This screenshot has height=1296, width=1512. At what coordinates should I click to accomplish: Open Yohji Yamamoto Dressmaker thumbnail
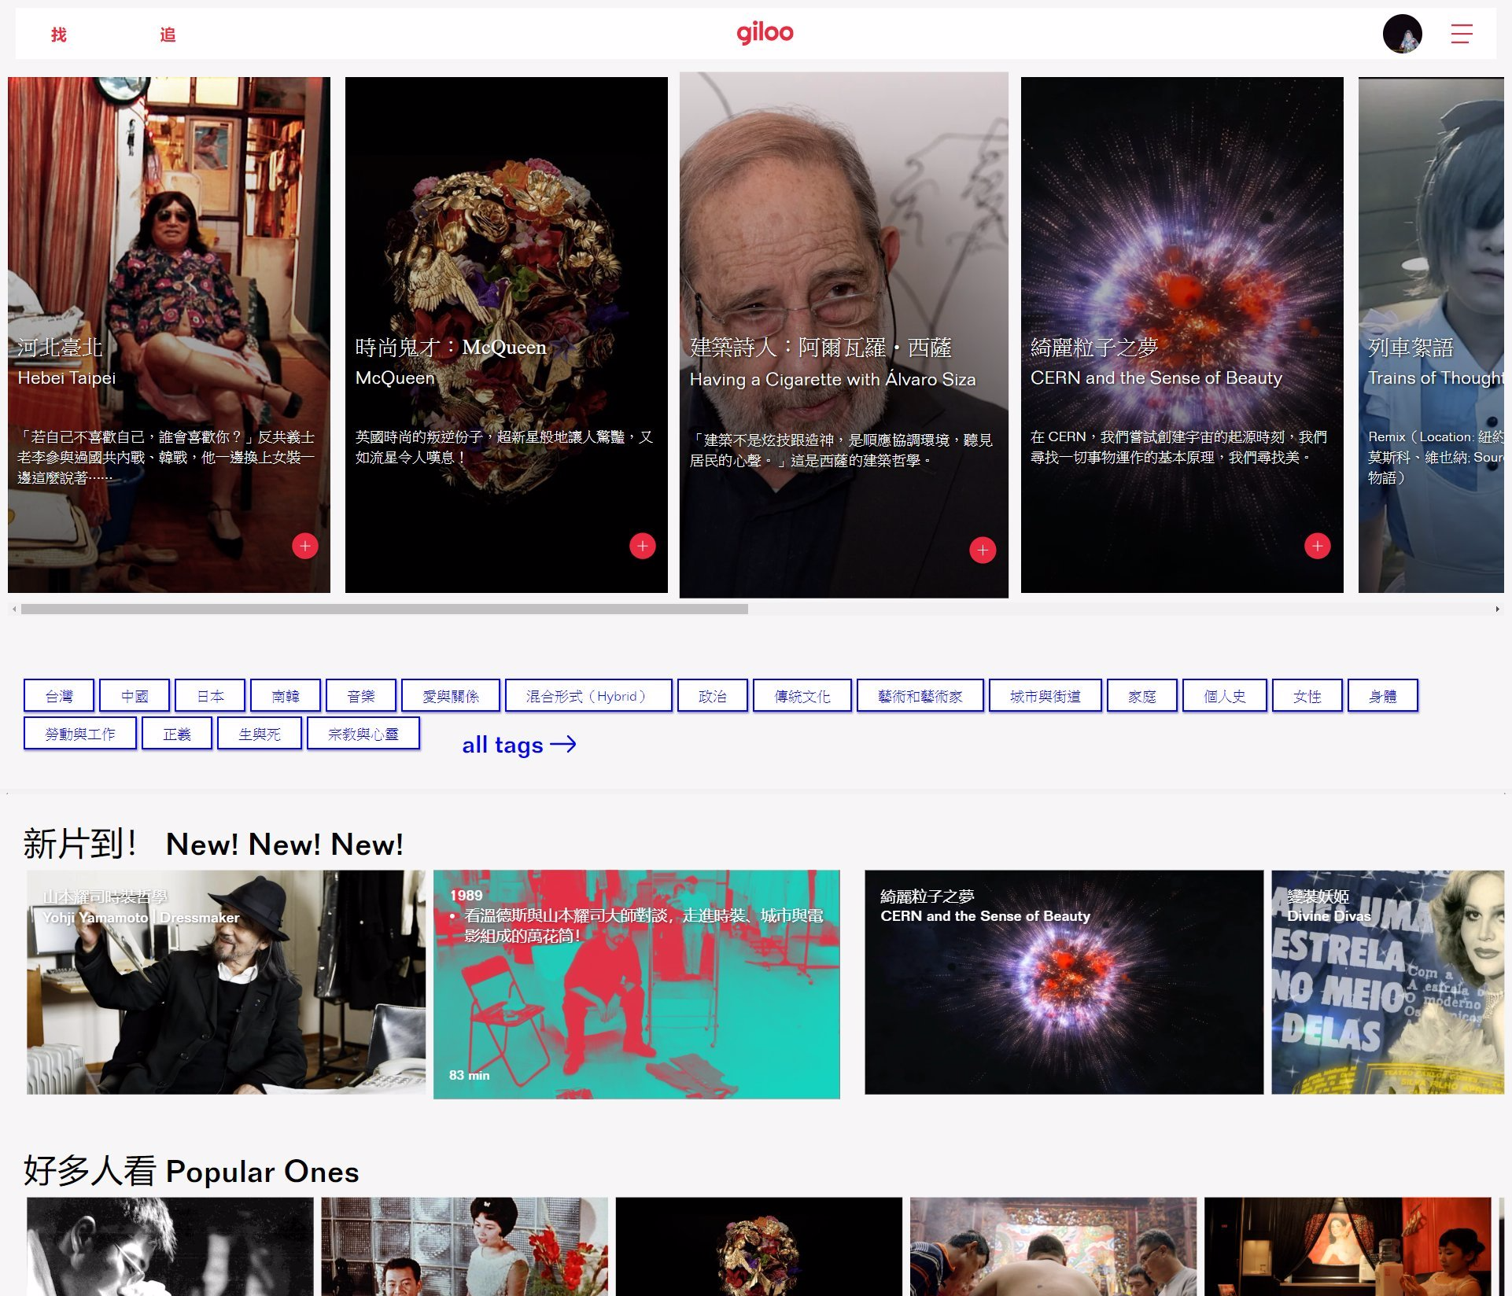226,982
